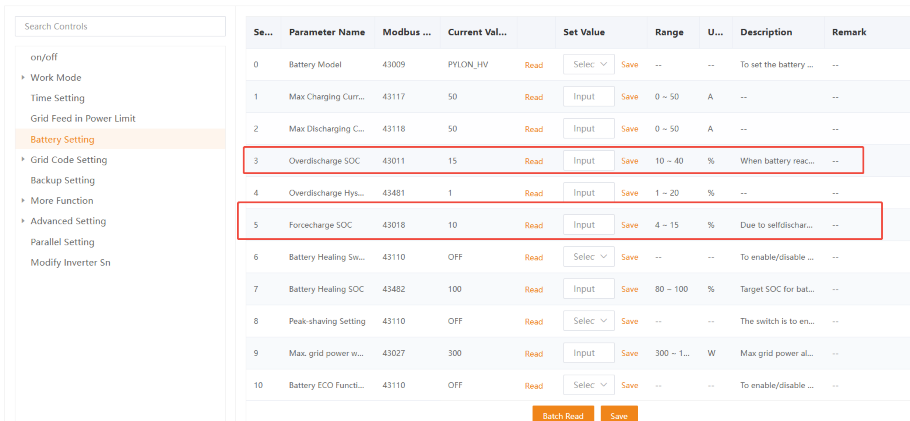This screenshot has width=910, height=421.
Task: Read the Battery Healing SOC value
Action: click(x=533, y=290)
